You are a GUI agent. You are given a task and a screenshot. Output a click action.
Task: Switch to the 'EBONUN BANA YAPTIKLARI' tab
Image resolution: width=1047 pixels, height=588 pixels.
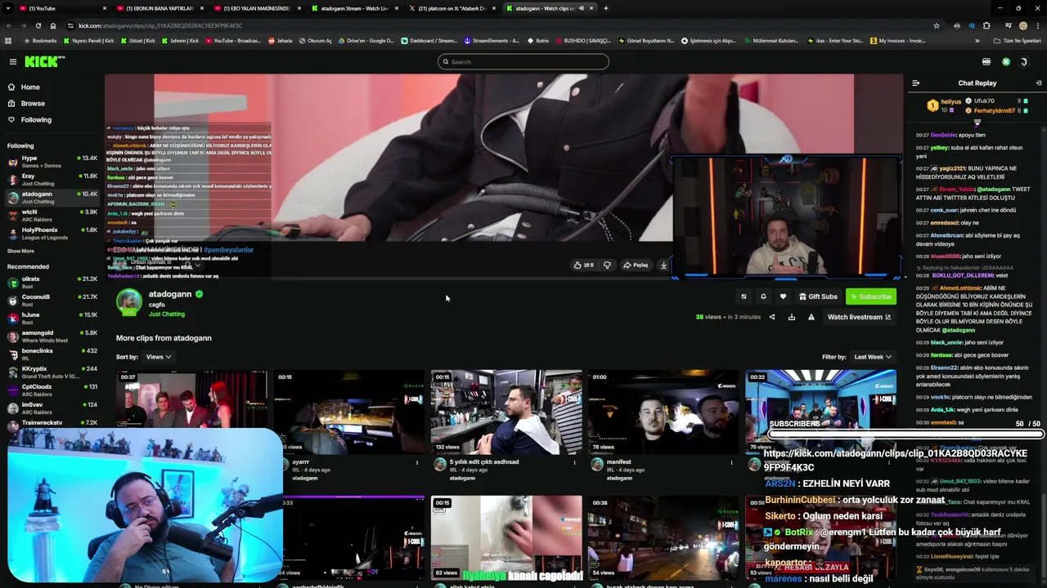click(160, 8)
